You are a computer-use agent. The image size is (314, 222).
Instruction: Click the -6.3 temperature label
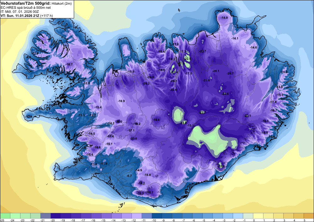38,109
